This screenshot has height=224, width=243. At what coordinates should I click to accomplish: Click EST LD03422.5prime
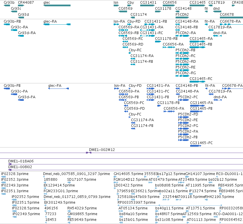pyautogui.click(x=128, y=185)
